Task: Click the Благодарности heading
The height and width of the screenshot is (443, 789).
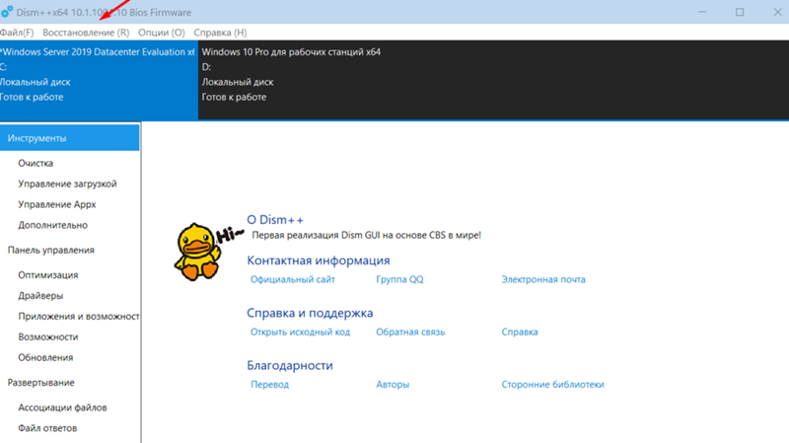Action: [290, 365]
